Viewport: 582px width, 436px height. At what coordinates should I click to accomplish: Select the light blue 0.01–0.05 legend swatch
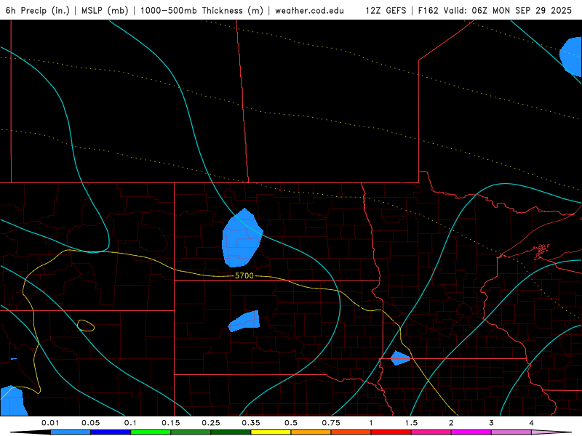(71, 432)
